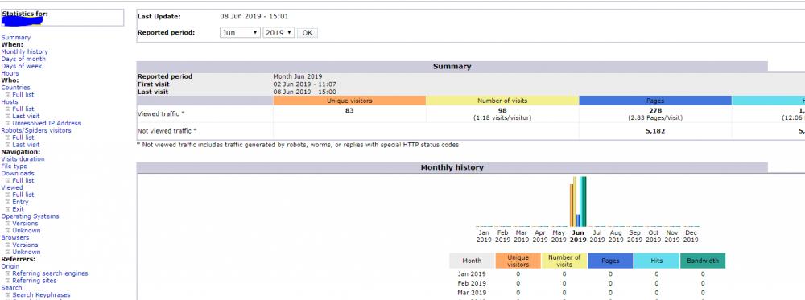Viewport: 805px width, 300px height.
Task: Click the Last visit date 08 Jun 2019 - 15:00
Action: click(305, 92)
